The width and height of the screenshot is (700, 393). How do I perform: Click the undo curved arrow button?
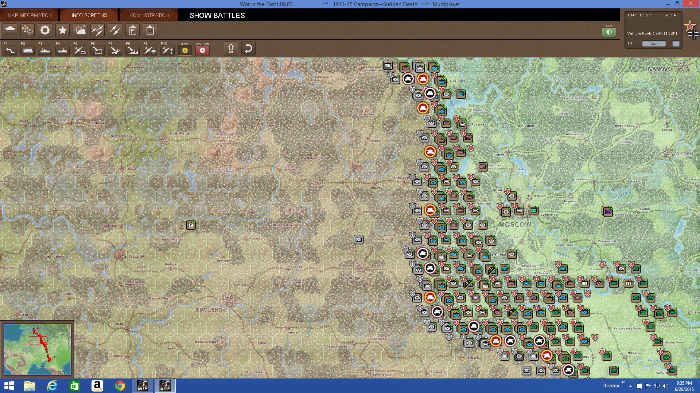pyautogui.click(x=248, y=48)
